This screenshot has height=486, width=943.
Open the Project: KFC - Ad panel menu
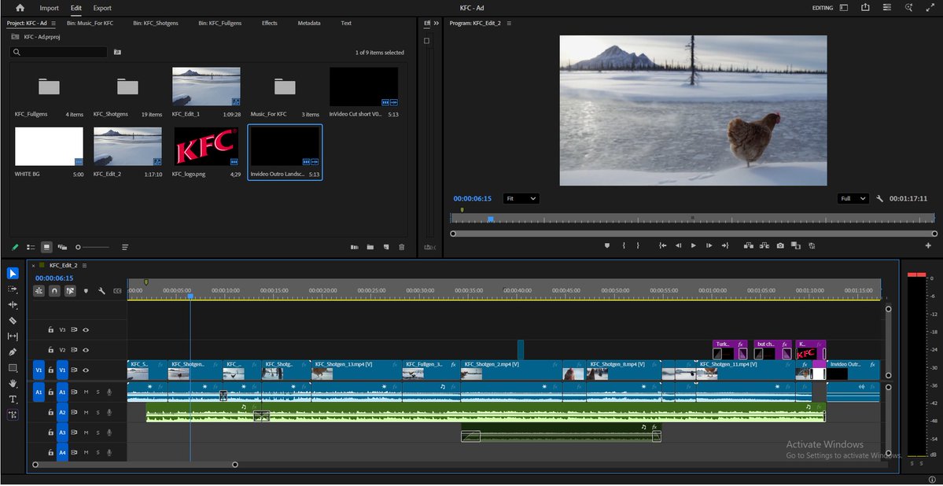[x=53, y=23]
